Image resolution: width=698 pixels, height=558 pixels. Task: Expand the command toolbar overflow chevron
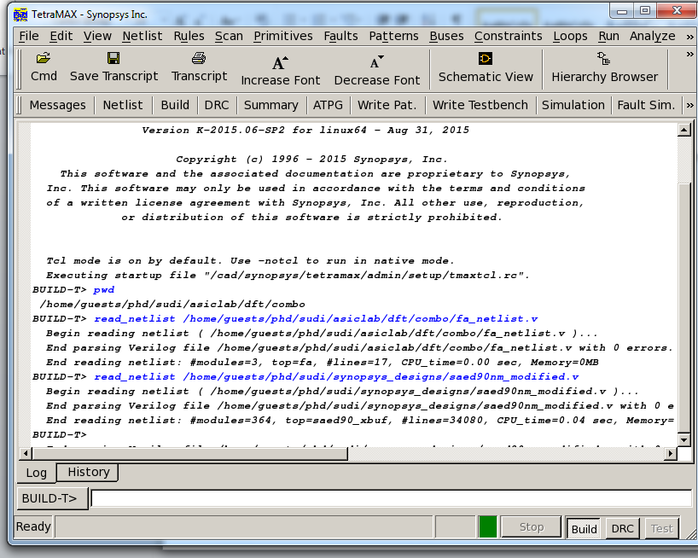point(689,106)
